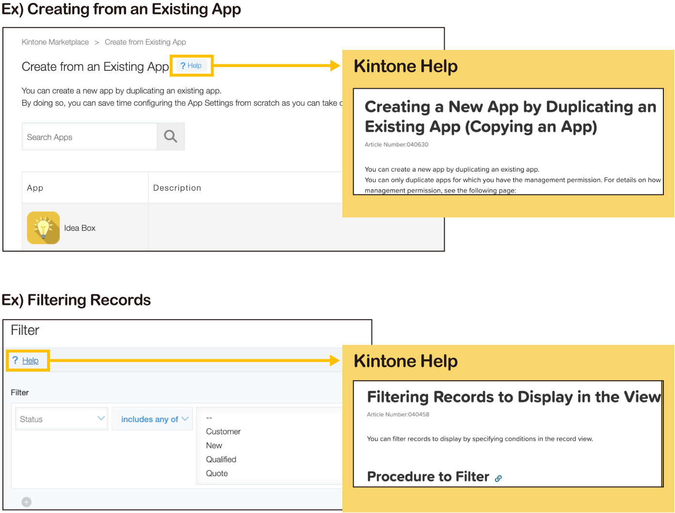This screenshot has width=675, height=513.
Task: Click the anchor link icon beside Procedure to Filter
Action: (x=498, y=478)
